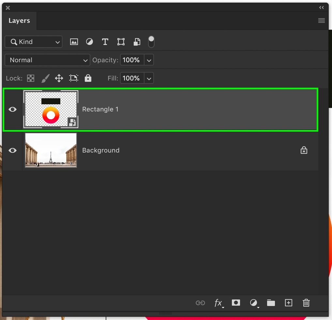Click the Fill label

tap(113, 79)
